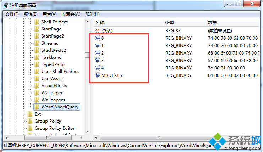
Task: Click the StartPage folder icon
Action: coord(37,29)
